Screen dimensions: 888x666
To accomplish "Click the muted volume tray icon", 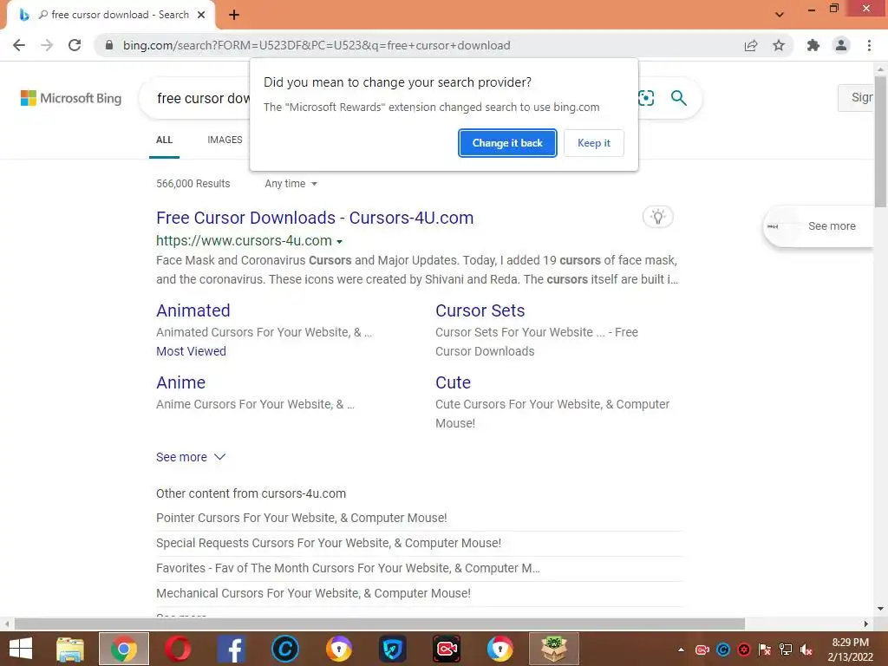I will pos(806,650).
